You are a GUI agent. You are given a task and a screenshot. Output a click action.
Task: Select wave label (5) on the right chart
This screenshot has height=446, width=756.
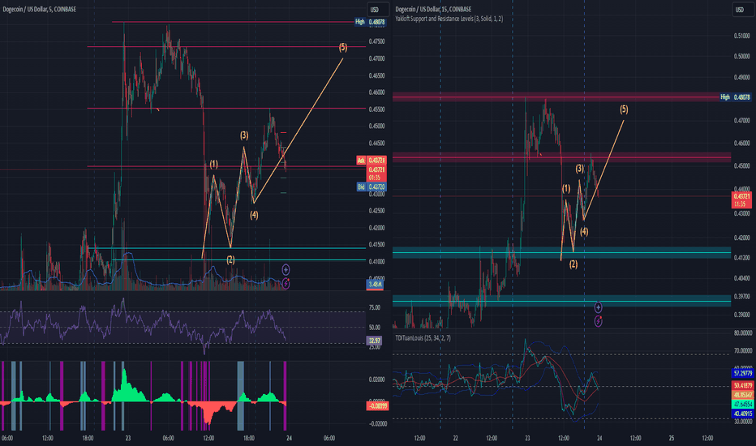pyautogui.click(x=624, y=109)
